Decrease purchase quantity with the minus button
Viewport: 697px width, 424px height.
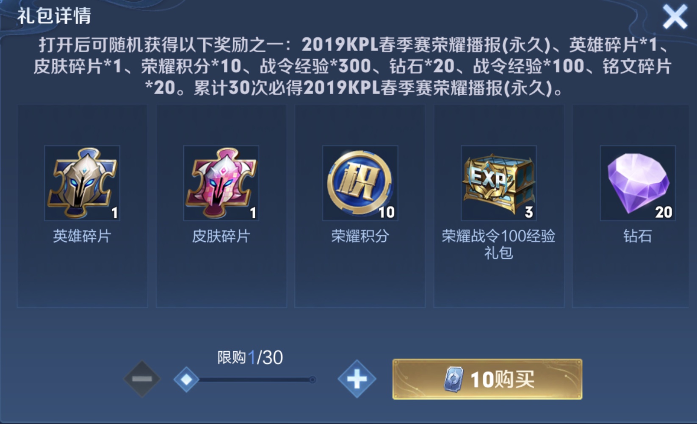coord(142,379)
